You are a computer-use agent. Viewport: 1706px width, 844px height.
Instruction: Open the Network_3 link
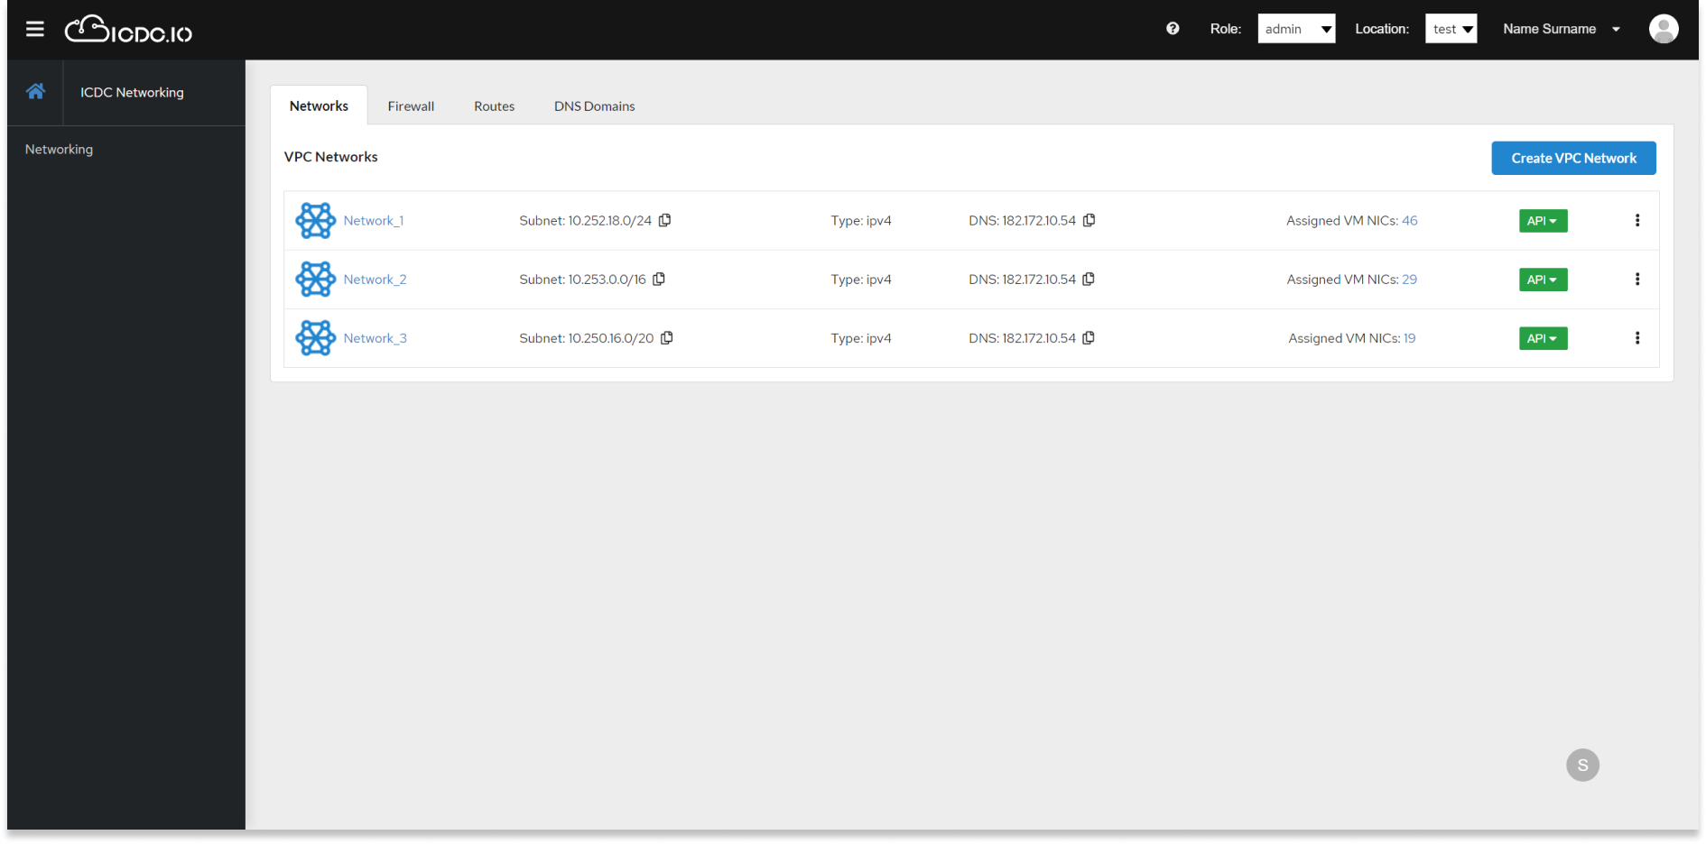click(375, 338)
